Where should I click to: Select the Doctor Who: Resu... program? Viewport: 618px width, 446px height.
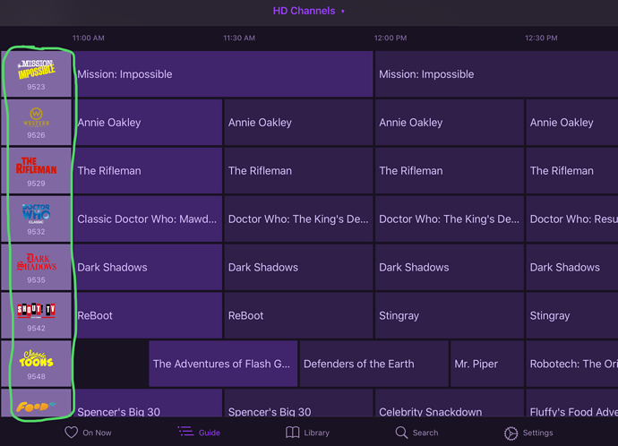coord(572,219)
